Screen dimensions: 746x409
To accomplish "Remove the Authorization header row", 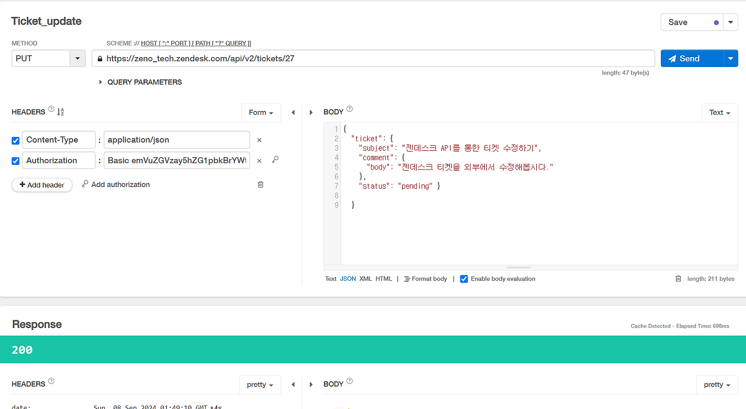I will [x=259, y=161].
